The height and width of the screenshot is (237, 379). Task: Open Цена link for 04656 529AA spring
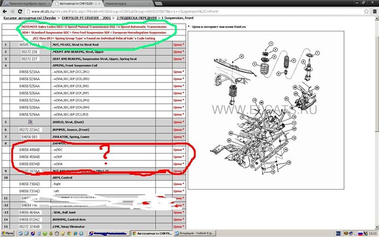tap(179, 114)
